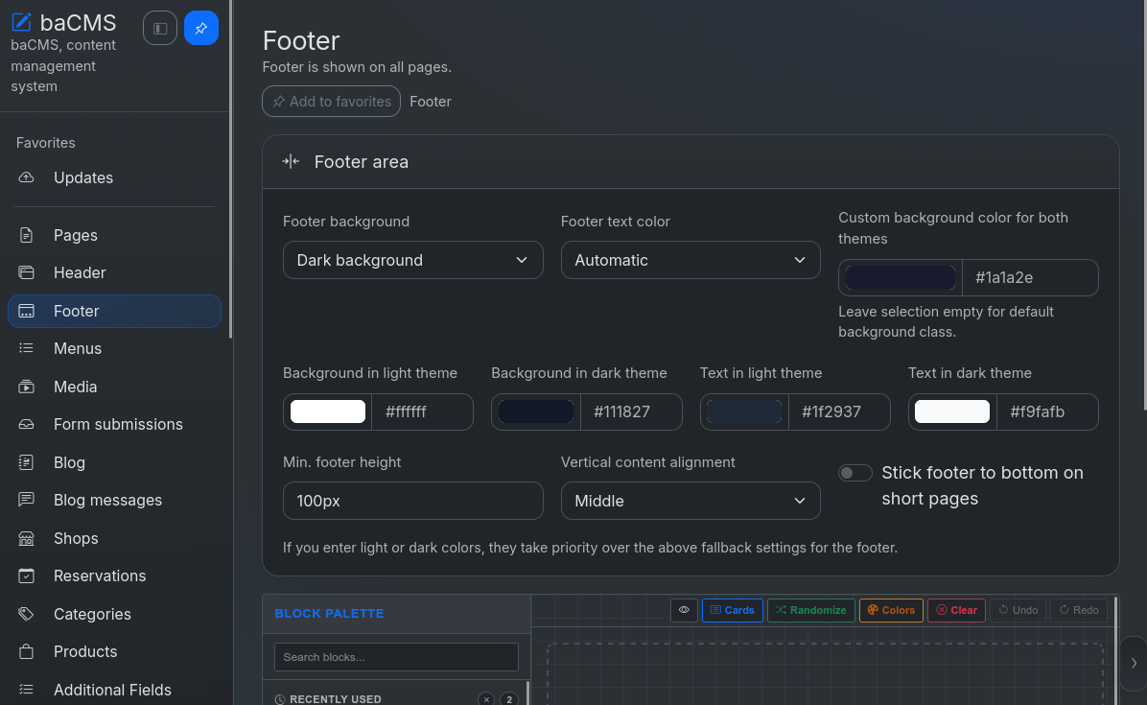Click the Reservations calendar icon
This screenshot has height=705, width=1147.
(26, 576)
